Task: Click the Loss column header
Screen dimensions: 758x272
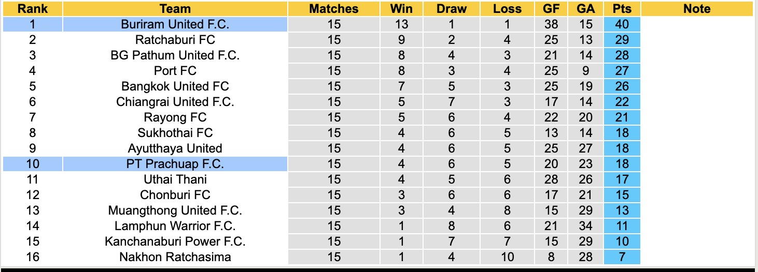Action: [x=507, y=9]
